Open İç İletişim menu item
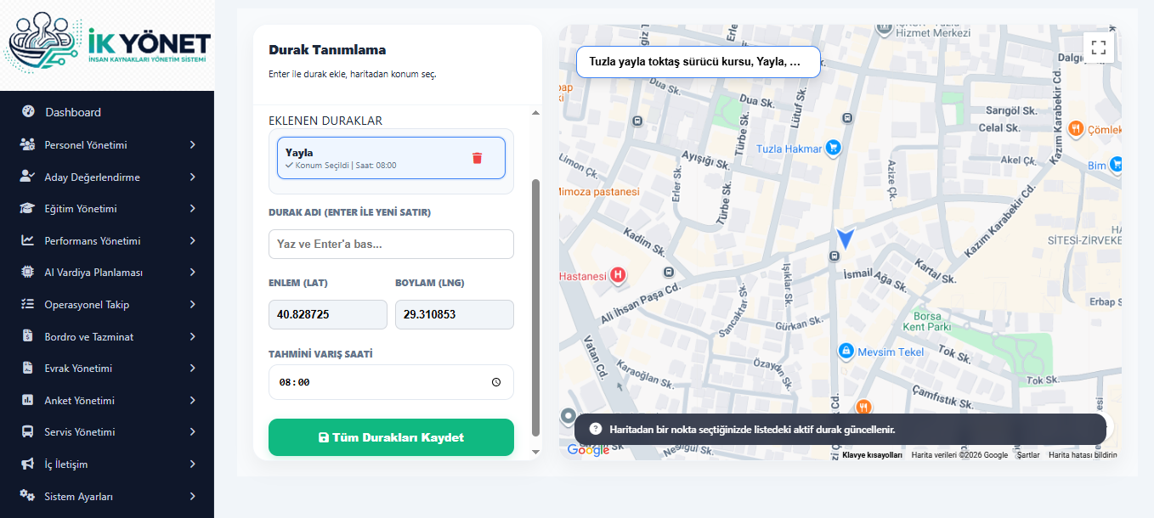This screenshot has width=1154, height=518. pos(107,465)
